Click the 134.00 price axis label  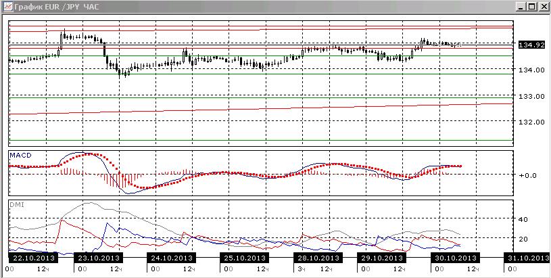pyautogui.click(x=531, y=70)
